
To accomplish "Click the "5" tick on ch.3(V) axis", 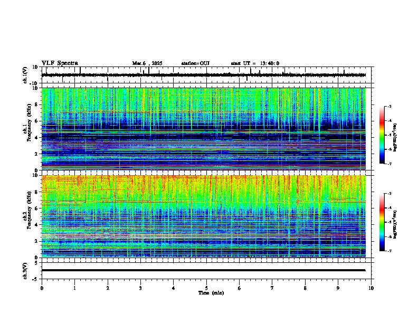I will [37, 262].
